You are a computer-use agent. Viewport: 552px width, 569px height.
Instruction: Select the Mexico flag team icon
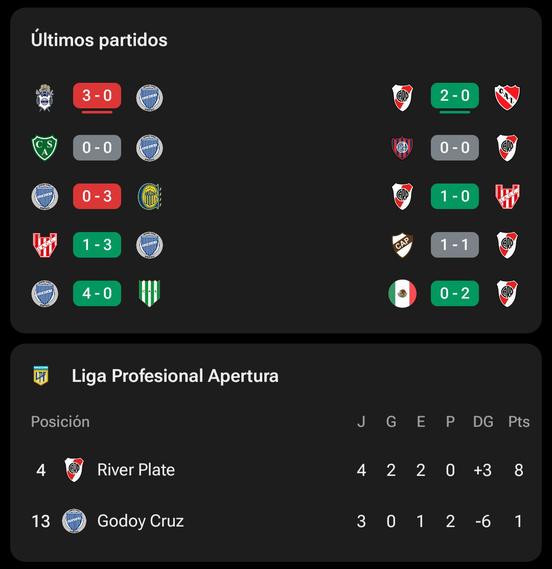tap(402, 293)
